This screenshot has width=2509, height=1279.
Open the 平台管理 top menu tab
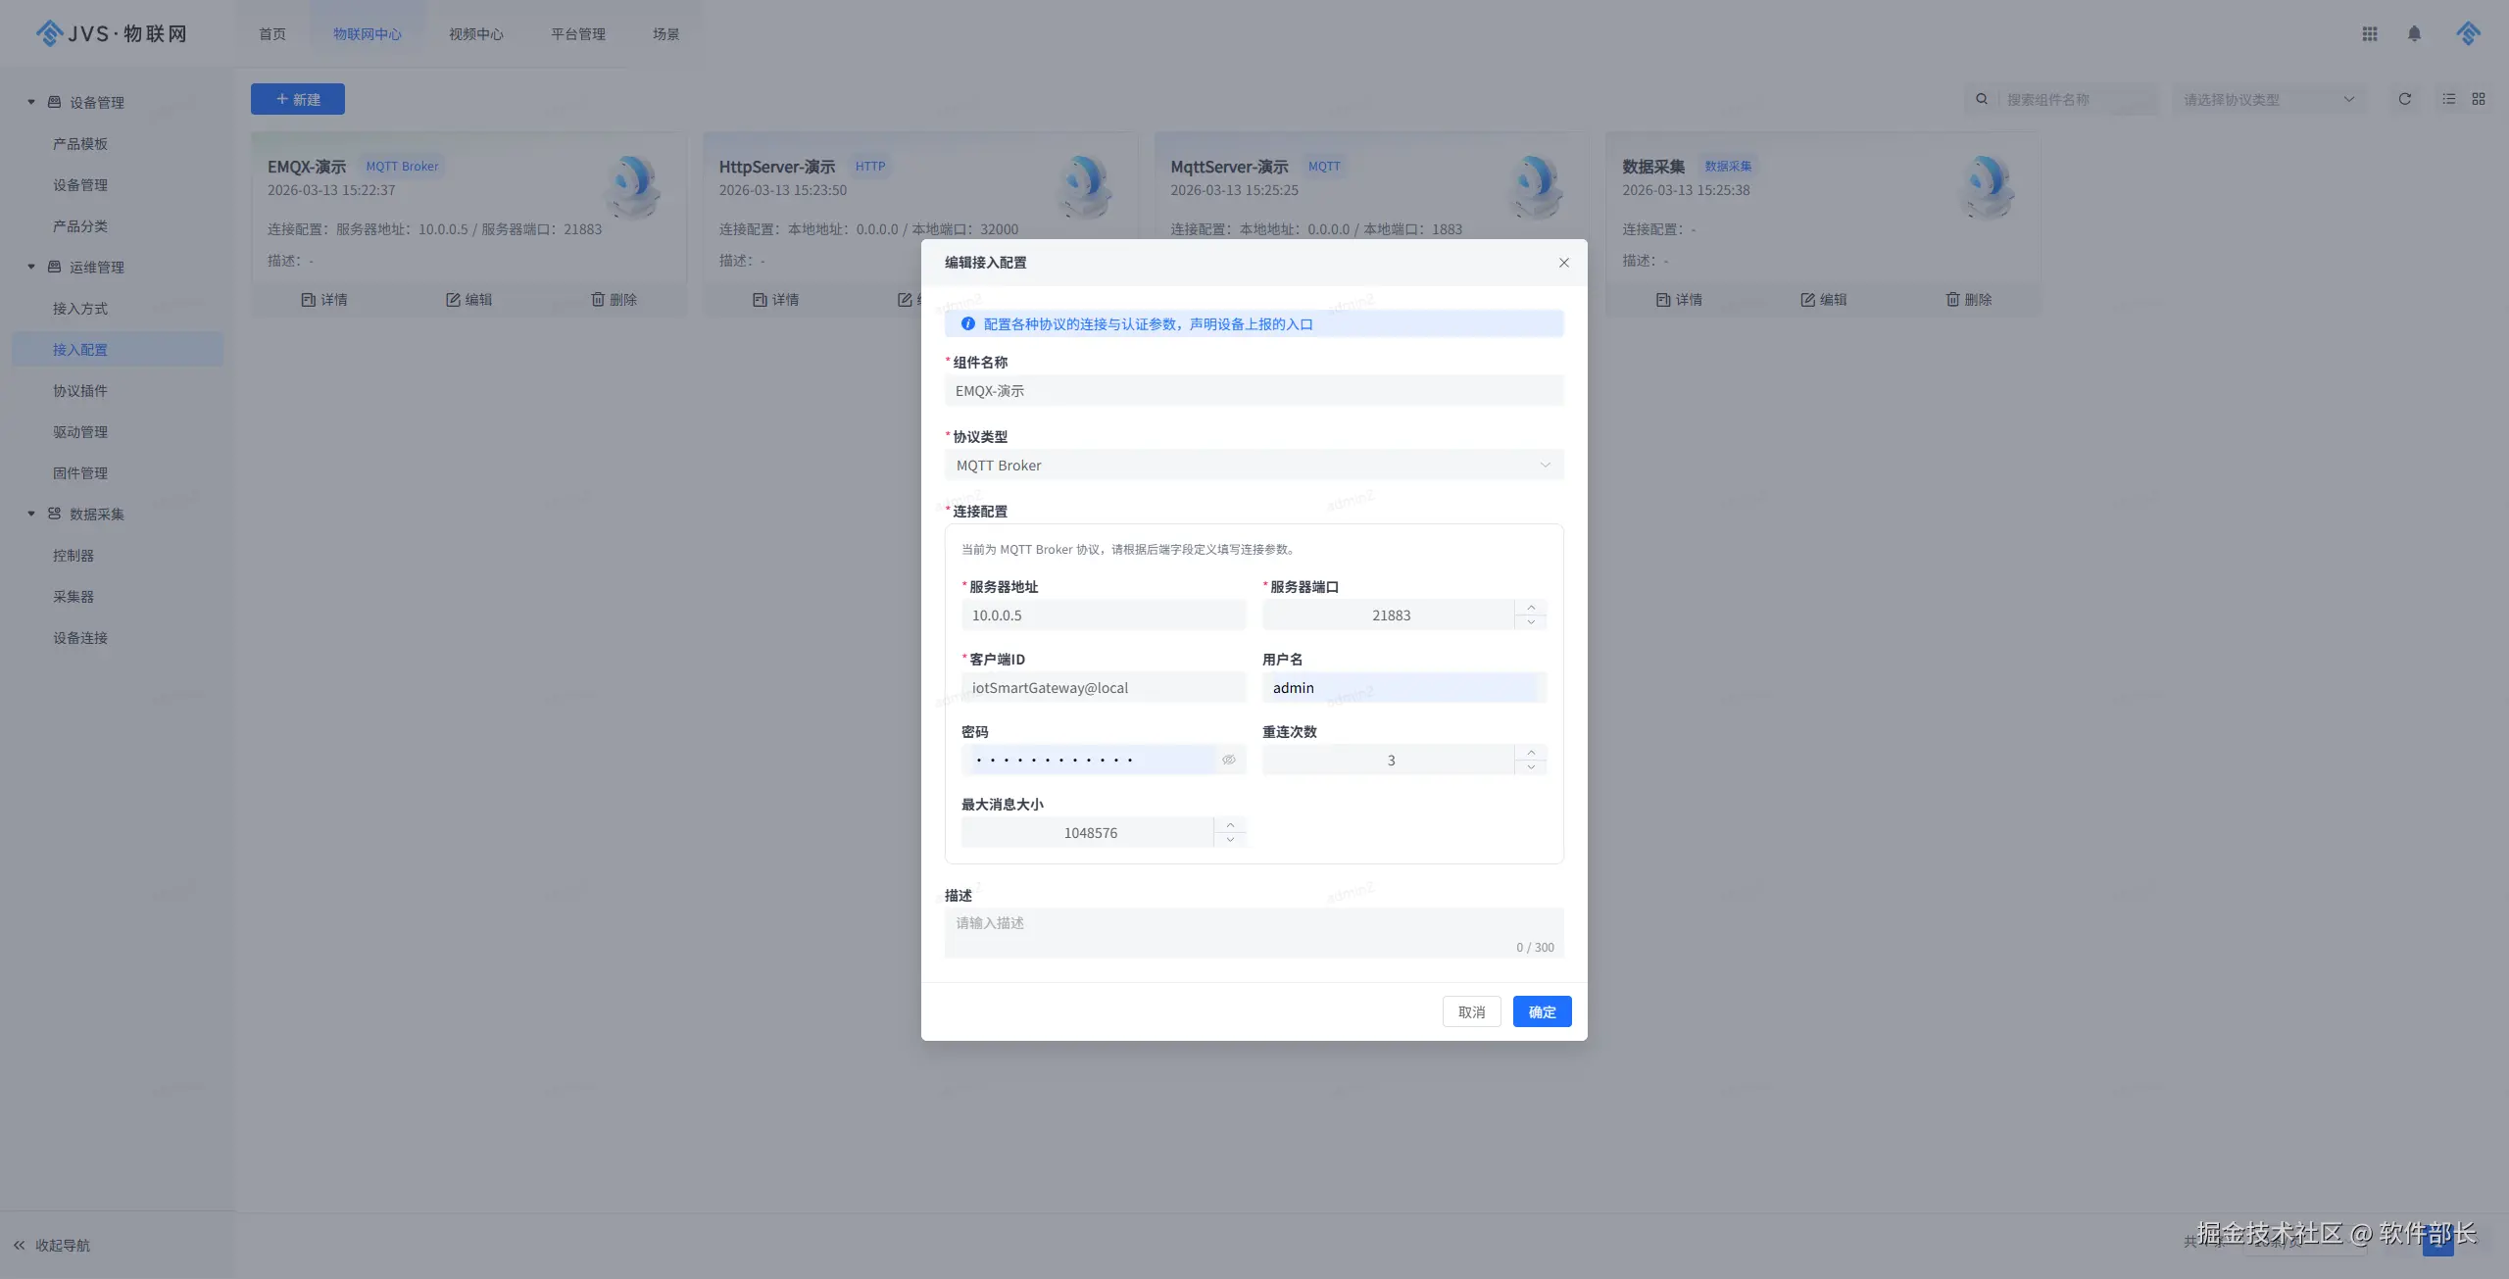point(577,34)
